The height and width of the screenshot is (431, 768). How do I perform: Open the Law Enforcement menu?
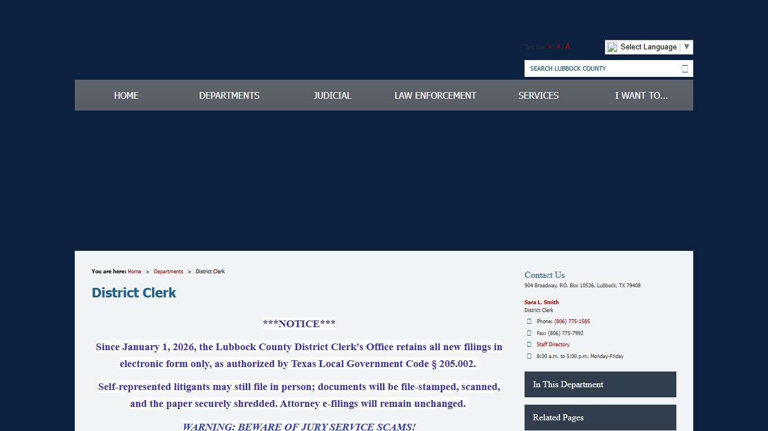point(435,95)
